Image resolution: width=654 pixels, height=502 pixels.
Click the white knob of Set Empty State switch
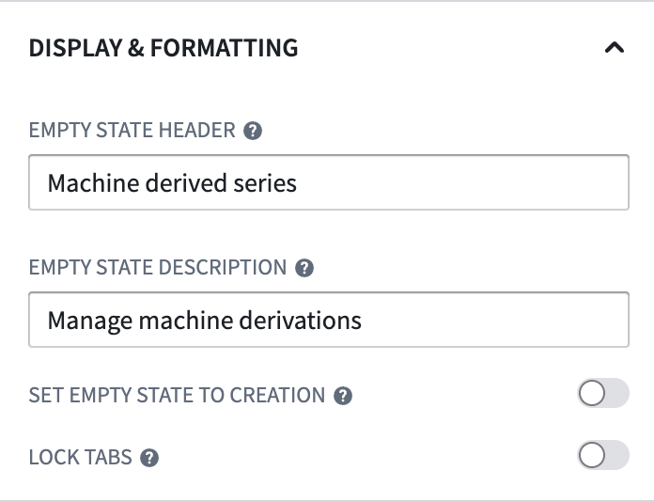point(592,393)
